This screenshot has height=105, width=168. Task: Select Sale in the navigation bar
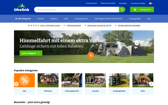coord(149,19)
